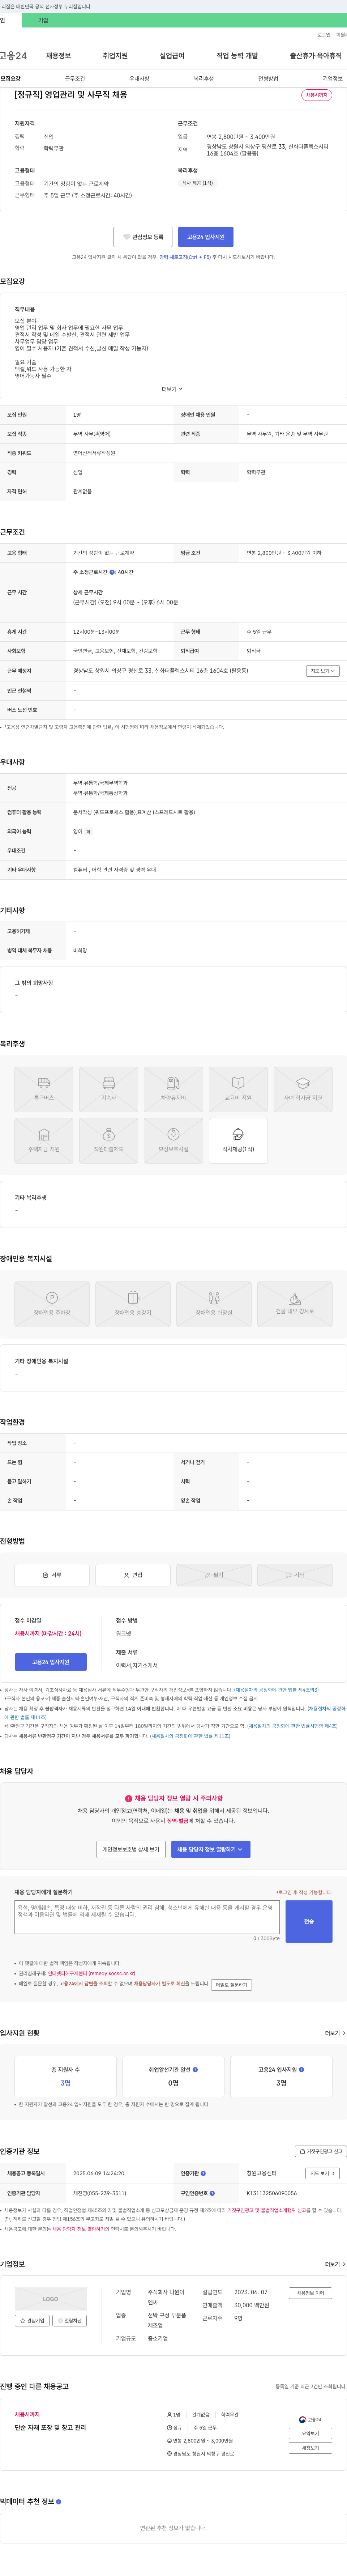347x2576 pixels.
Task: Select the 필기 screening step
Action: tap(214, 1575)
